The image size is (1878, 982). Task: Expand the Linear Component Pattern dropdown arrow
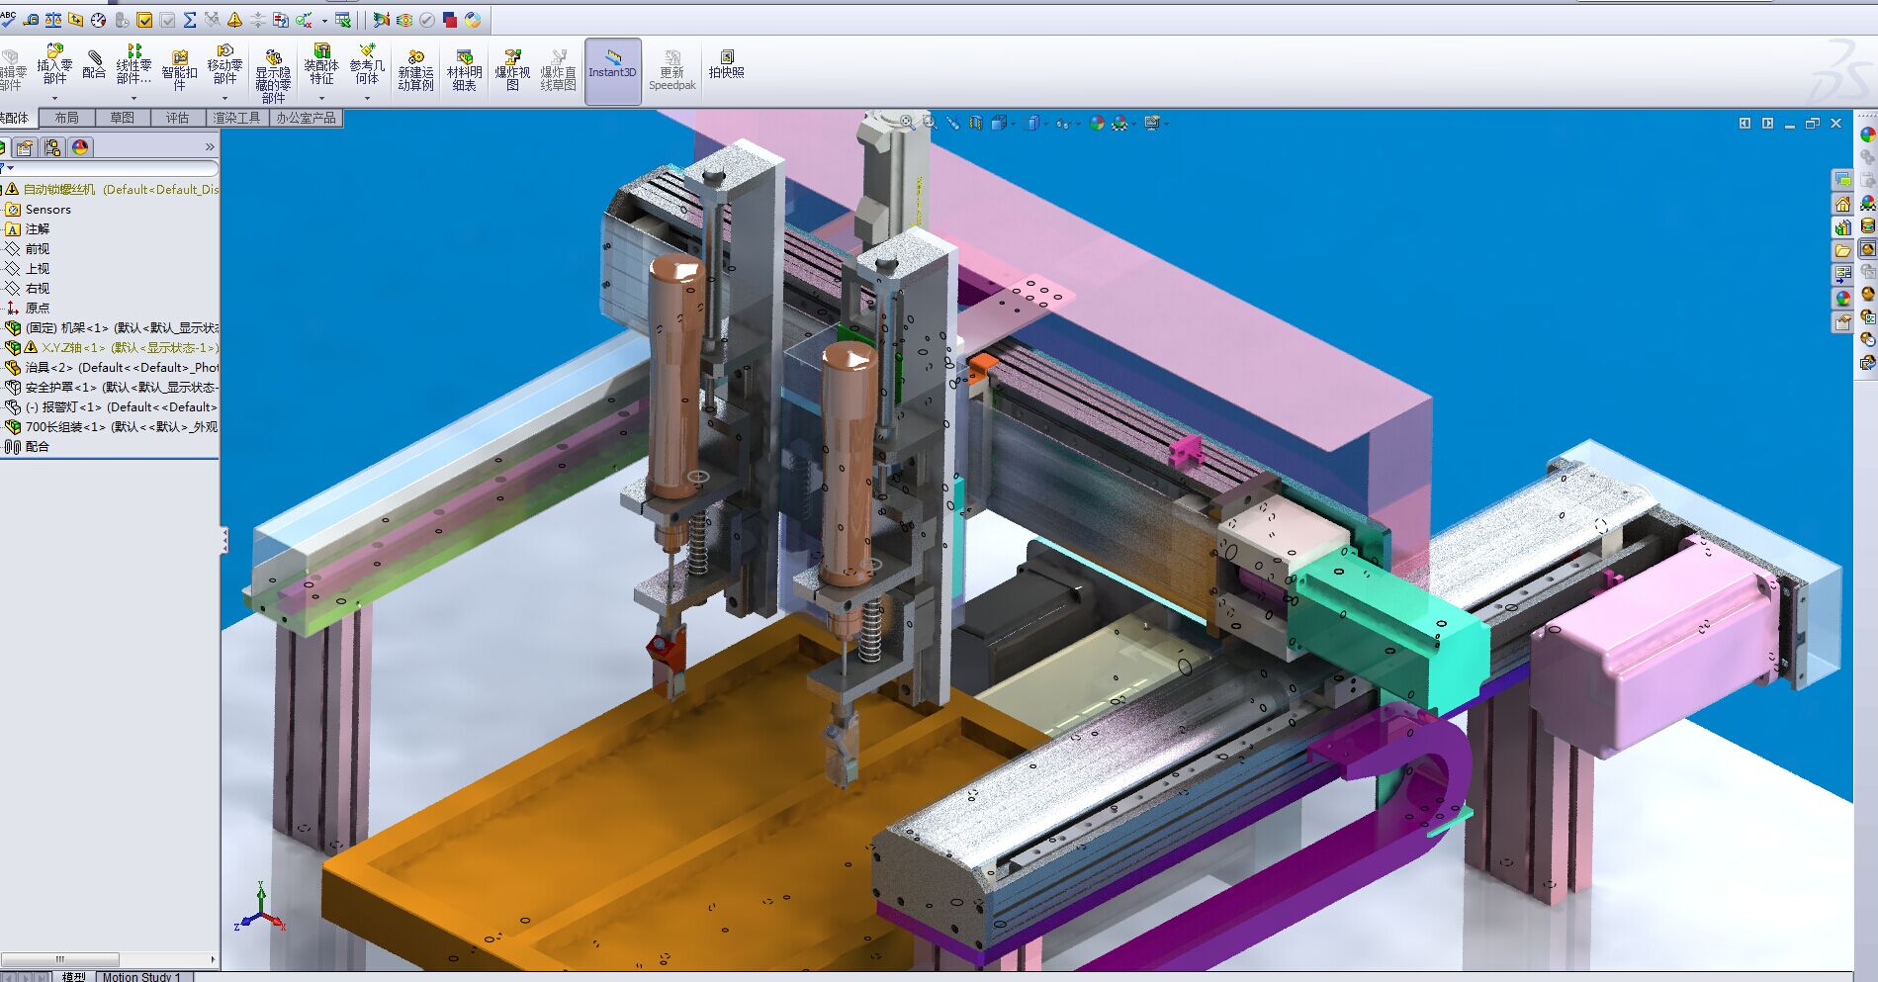point(134,98)
